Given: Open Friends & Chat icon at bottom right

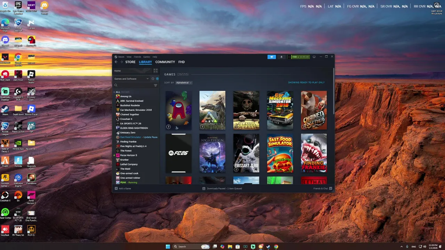Looking at the screenshot, I should 331,189.
